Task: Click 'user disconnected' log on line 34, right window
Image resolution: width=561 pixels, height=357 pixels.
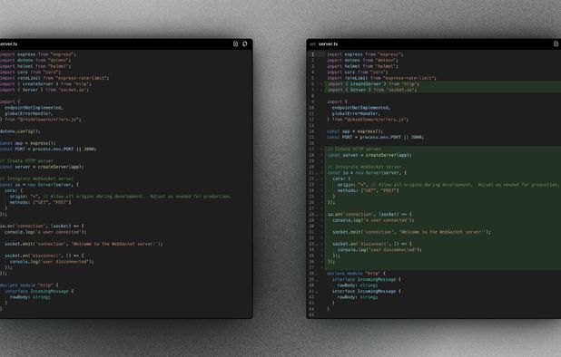Action: (380, 250)
